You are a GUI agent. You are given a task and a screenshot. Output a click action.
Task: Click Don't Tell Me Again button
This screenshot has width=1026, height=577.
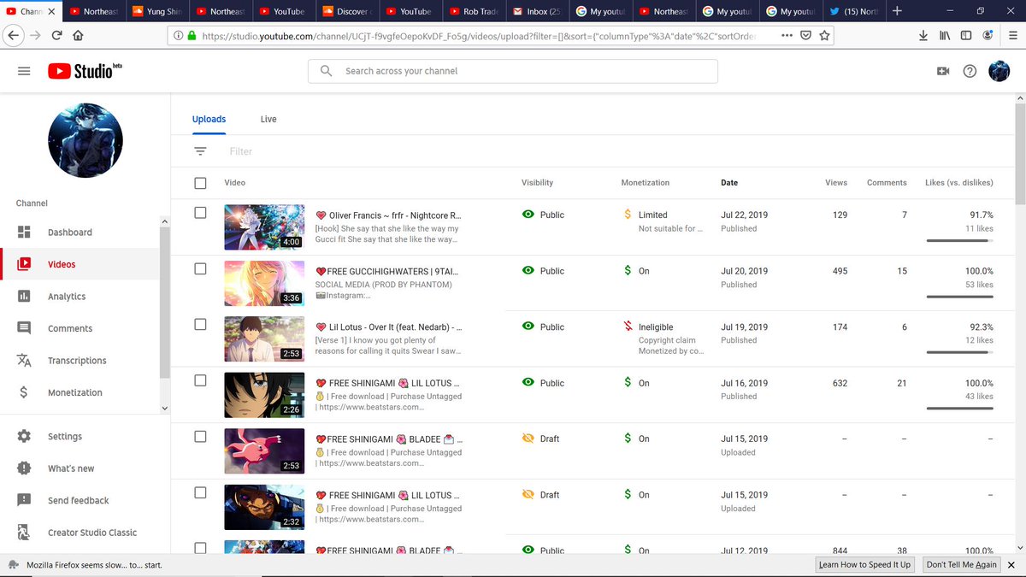[962, 564]
